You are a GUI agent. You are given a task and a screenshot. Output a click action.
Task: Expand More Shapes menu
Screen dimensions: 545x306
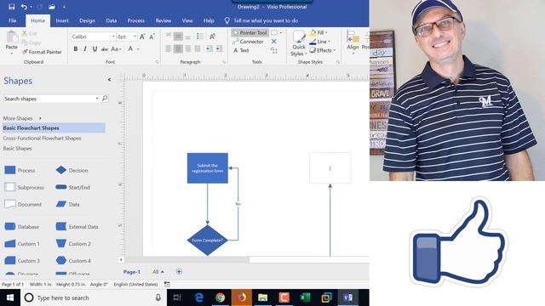click(22, 118)
